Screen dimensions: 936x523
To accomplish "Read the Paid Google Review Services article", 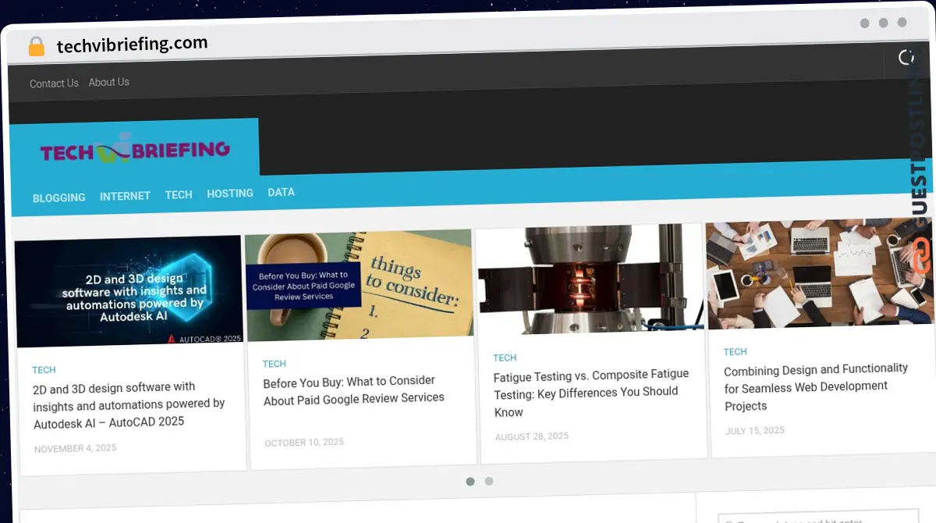I will 353,390.
